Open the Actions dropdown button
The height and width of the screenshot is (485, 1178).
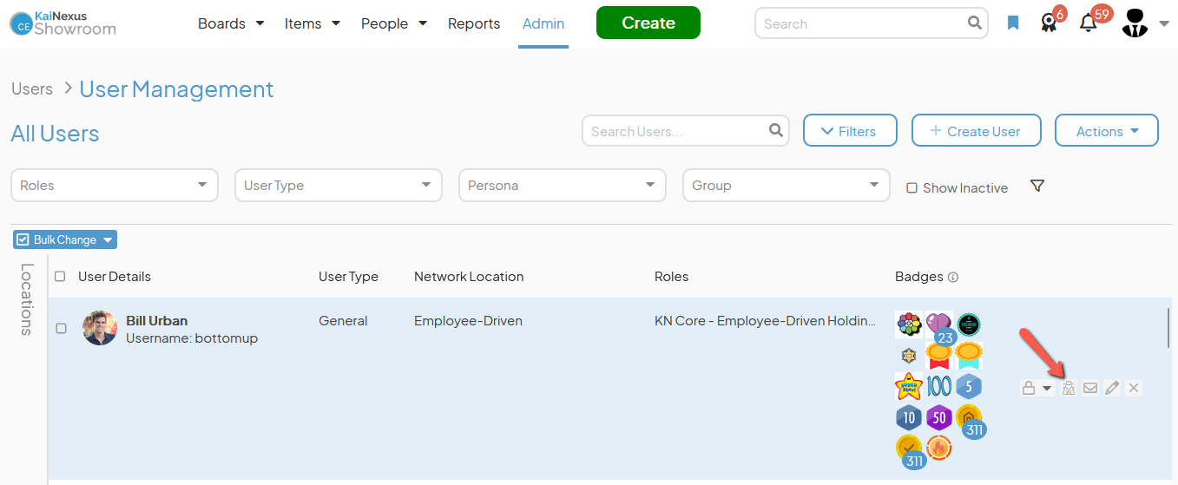point(1106,131)
